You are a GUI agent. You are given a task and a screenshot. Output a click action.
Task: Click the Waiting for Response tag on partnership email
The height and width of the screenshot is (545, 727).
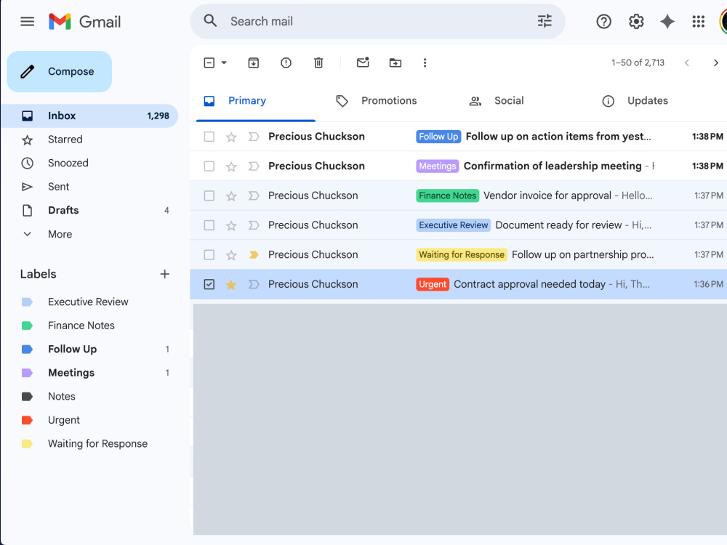pyautogui.click(x=462, y=254)
